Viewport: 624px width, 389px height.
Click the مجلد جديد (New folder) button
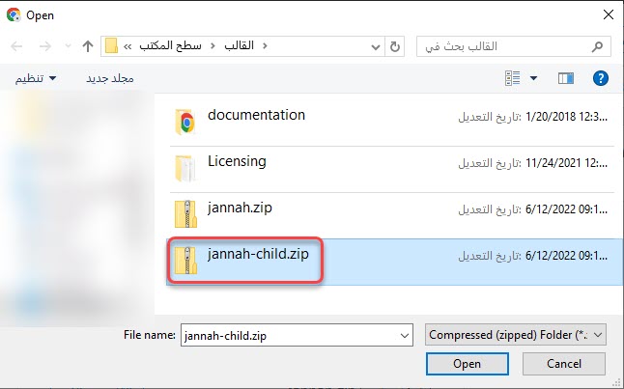tap(109, 77)
